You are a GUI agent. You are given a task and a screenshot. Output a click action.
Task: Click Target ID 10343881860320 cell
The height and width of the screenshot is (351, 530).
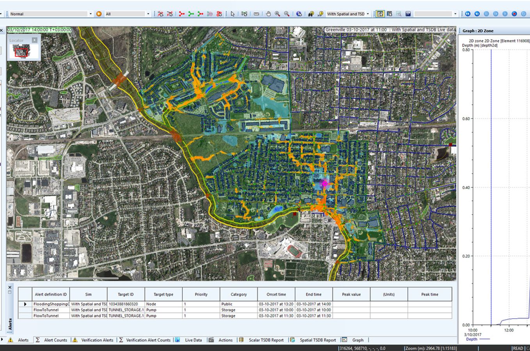pos(126,304)
